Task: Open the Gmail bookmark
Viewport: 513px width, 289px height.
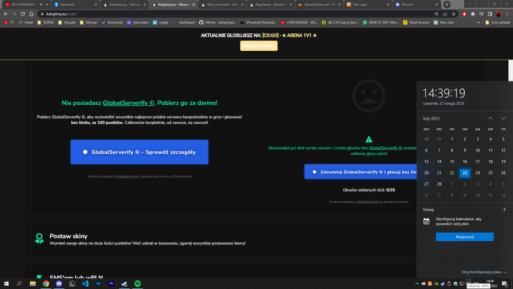Action: tap(26, 23)
